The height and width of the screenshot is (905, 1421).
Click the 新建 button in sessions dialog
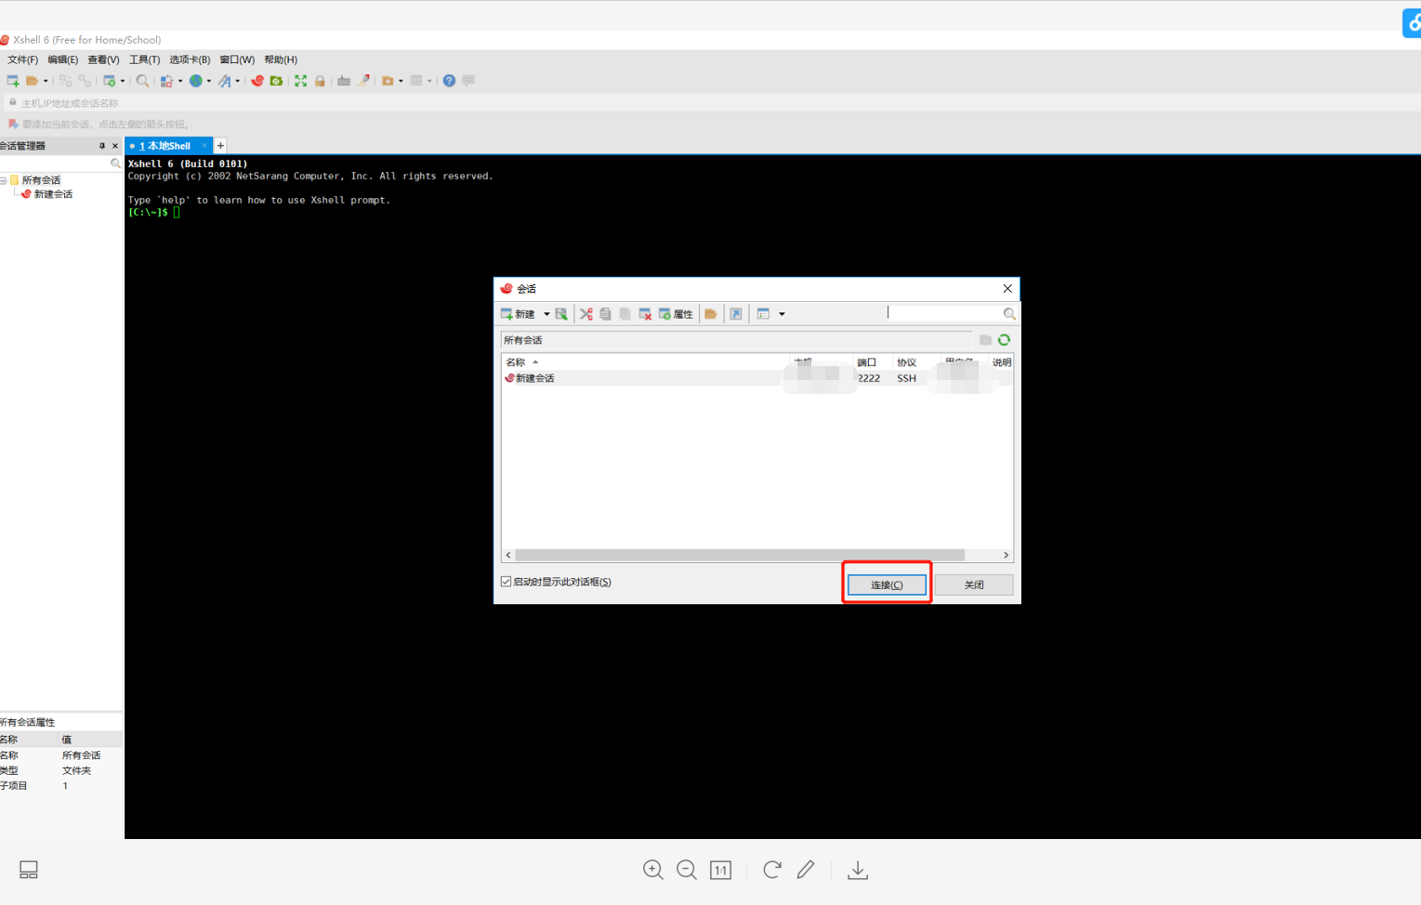tap(519, 314)
